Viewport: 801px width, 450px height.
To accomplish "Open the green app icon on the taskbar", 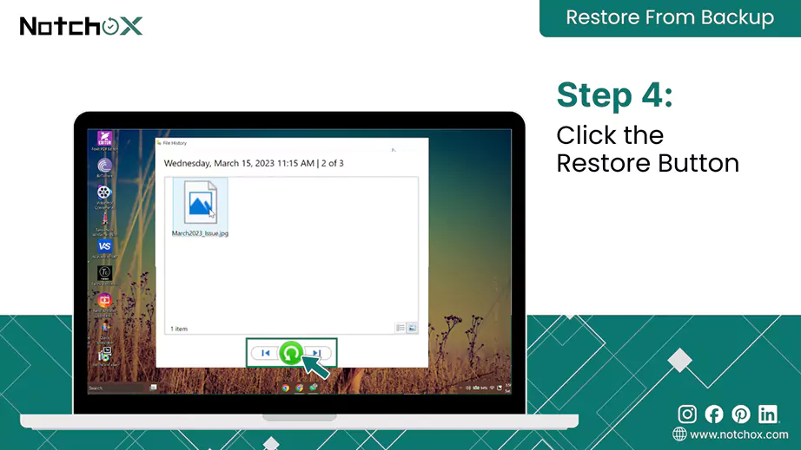I will [313, 388].
